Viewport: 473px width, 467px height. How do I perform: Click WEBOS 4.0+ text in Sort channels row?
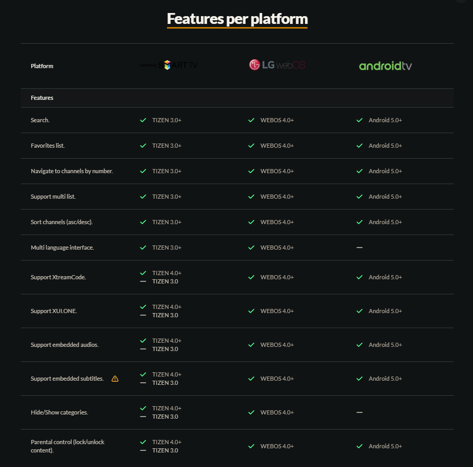tap(277, 222)
